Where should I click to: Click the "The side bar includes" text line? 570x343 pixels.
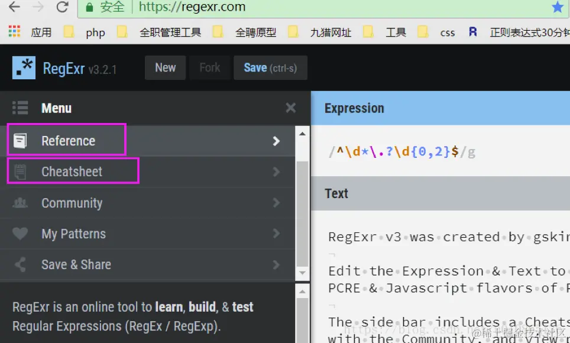449,322
